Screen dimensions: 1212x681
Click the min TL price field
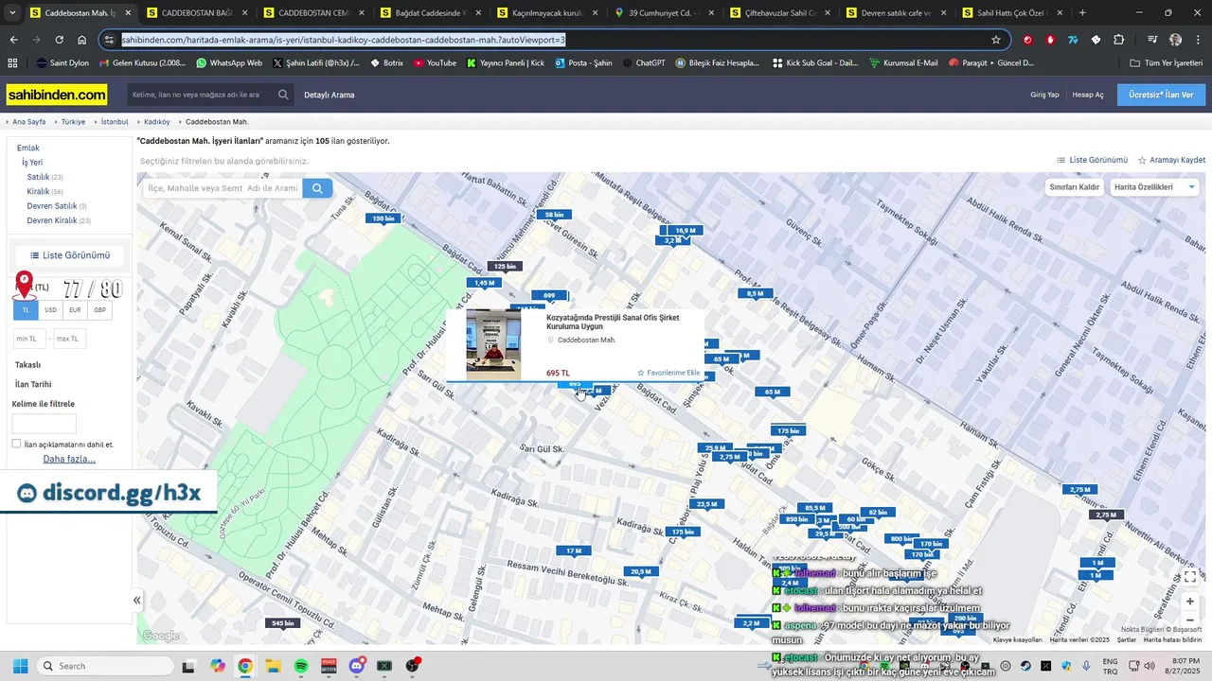coord(28,339)
